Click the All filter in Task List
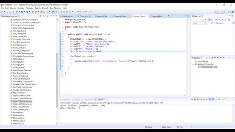 (x=211, y=23)
